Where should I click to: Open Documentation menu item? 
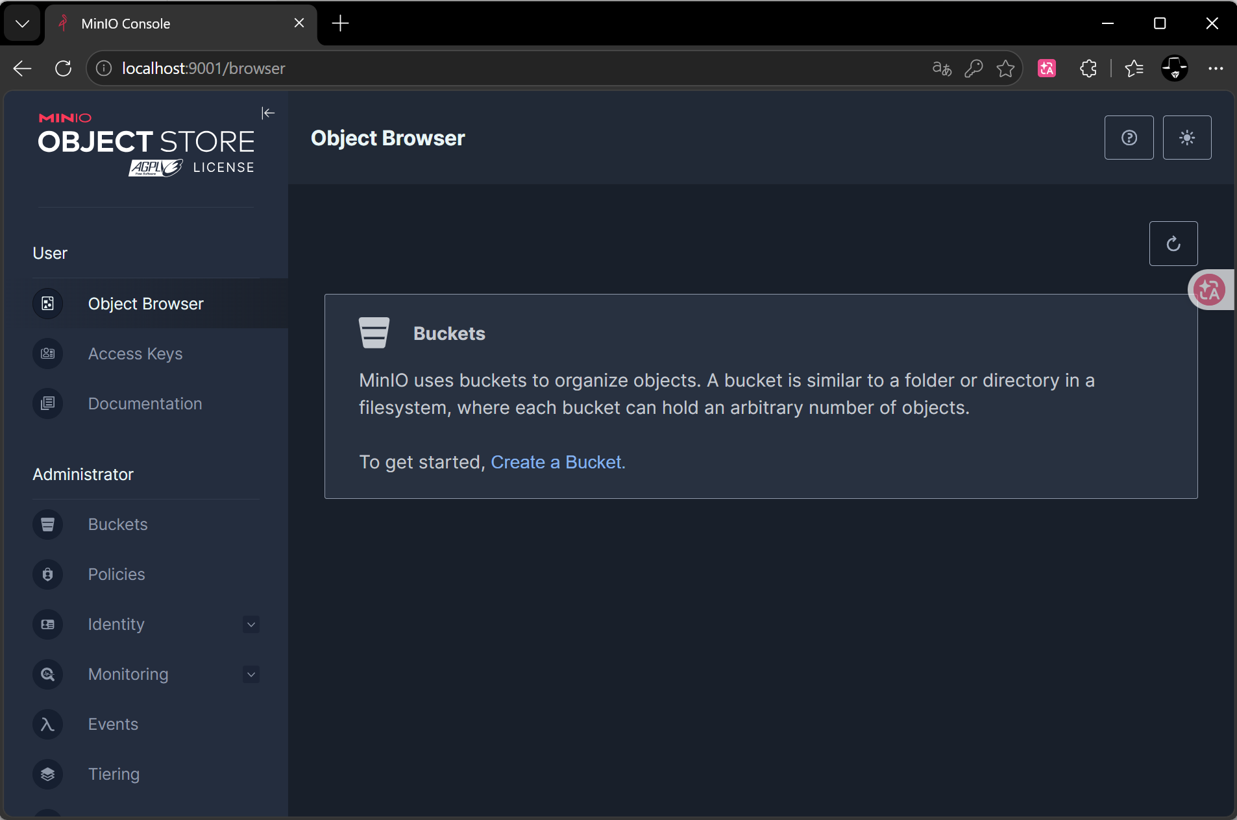point(145,404)
